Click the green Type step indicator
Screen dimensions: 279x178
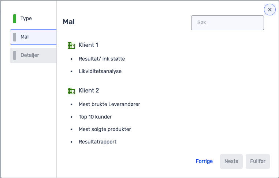[x=15, y=18]
